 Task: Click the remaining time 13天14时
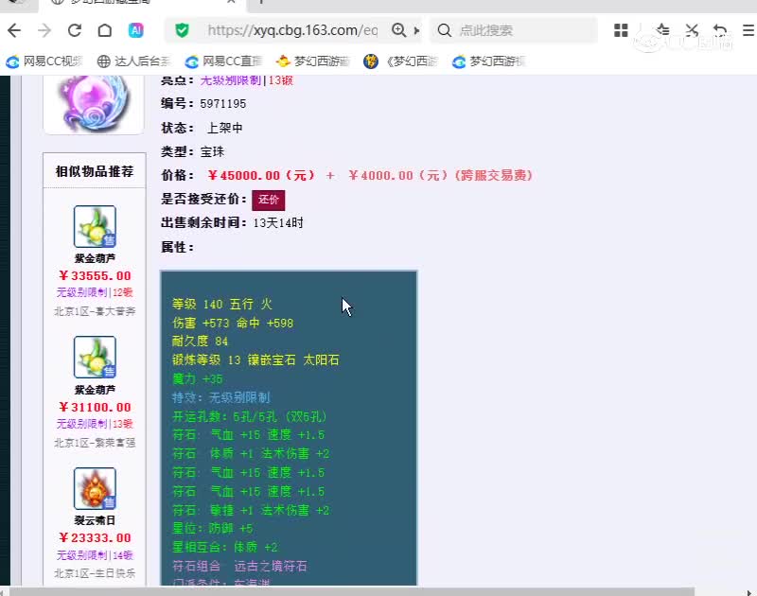(x=278, y=223)
